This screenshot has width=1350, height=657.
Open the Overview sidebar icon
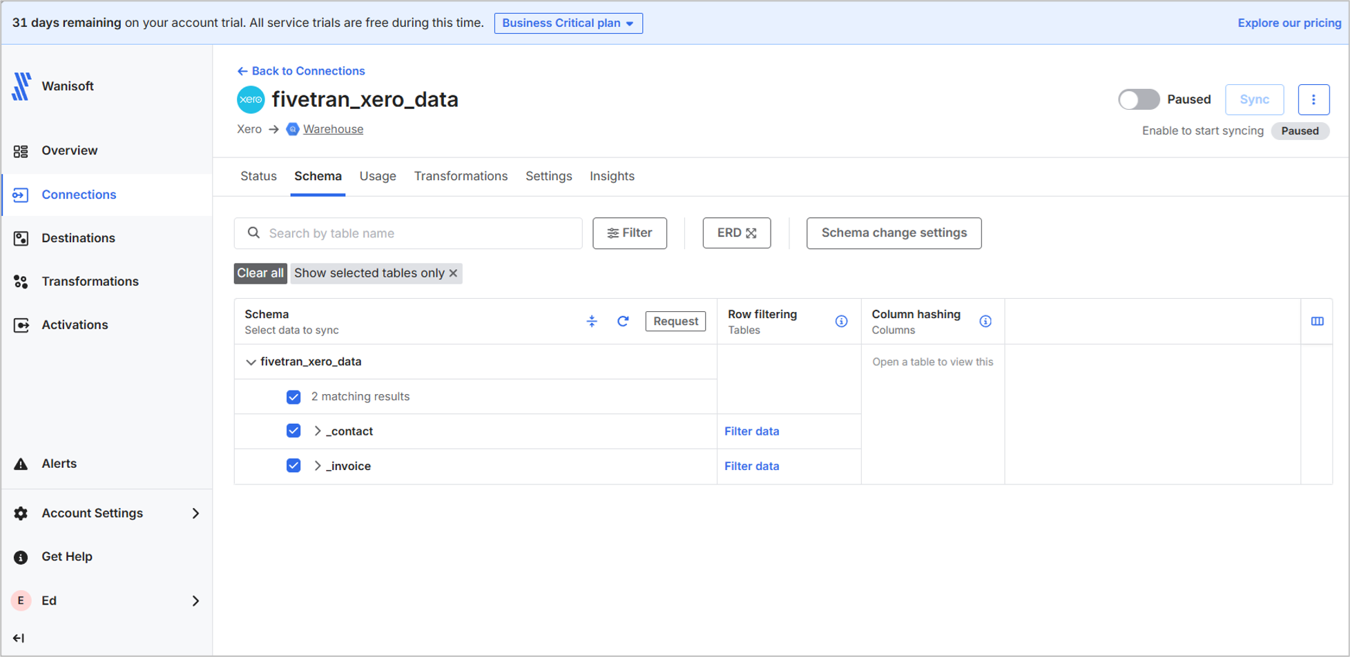coord(21,151)
